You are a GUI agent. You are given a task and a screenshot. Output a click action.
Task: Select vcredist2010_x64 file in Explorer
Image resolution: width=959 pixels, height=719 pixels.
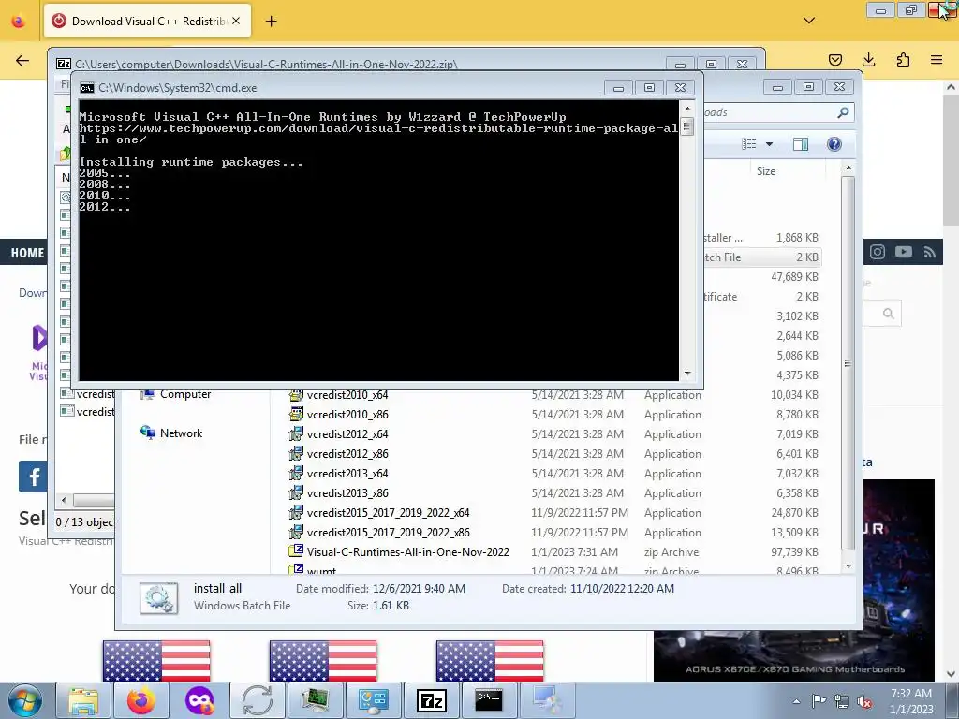coord(347,395)
